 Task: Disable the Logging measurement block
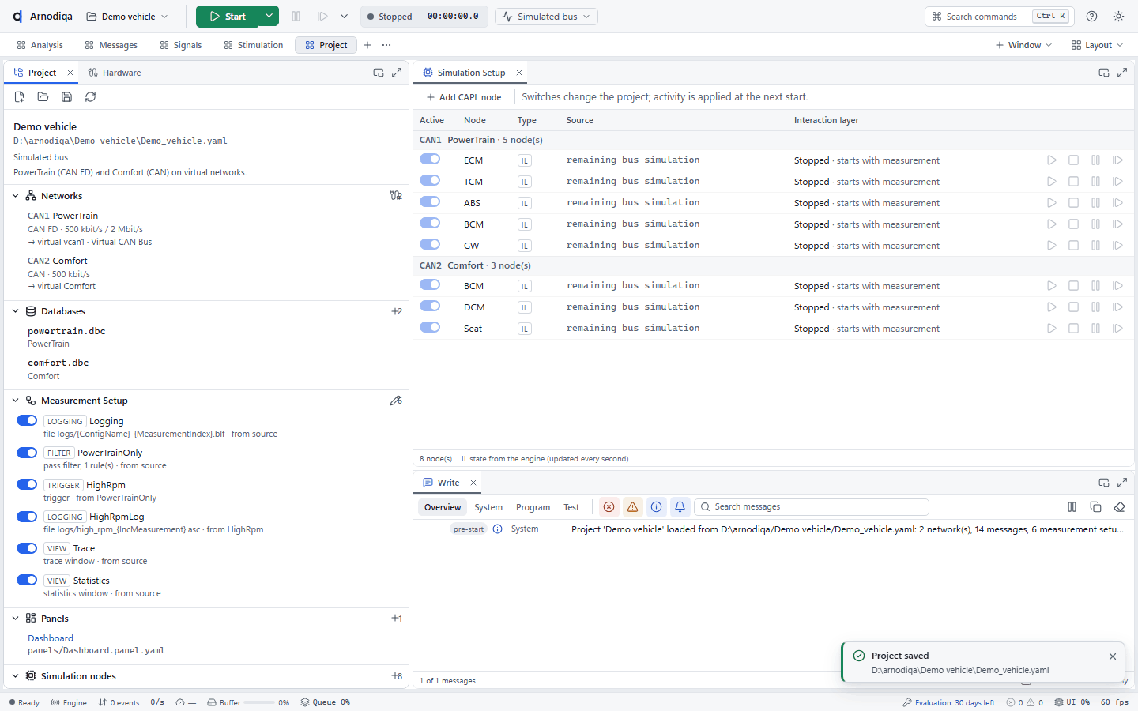(x=27, y=421)
